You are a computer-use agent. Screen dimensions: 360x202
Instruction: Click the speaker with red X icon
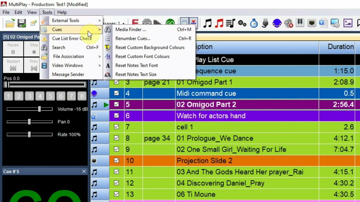click(289, 23)
